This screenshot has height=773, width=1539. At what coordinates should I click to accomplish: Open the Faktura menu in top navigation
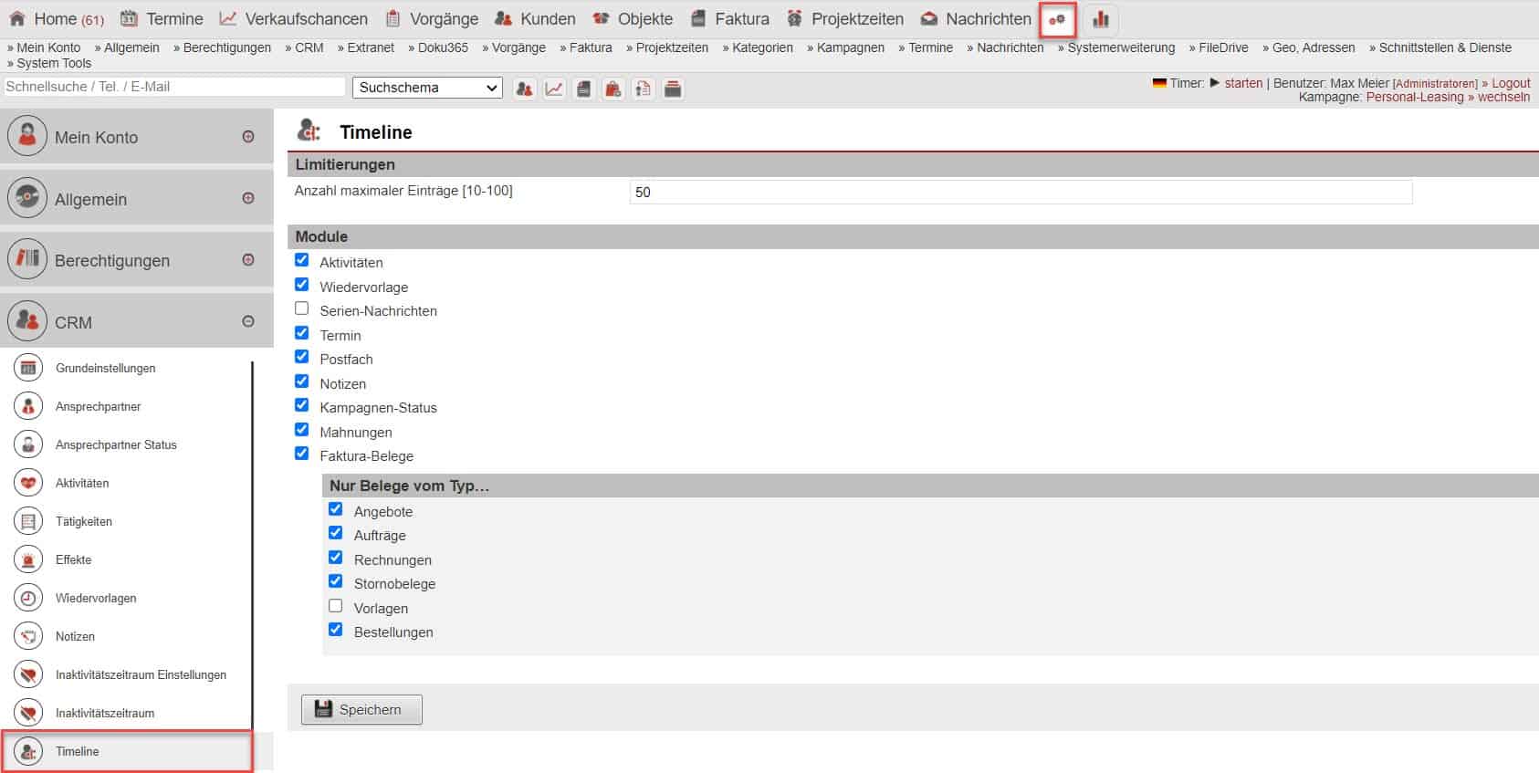pyautogui.click(x=729, y=19)
